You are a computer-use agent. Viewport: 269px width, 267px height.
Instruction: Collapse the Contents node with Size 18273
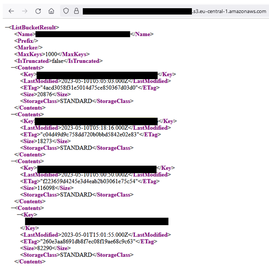point(13,115)
